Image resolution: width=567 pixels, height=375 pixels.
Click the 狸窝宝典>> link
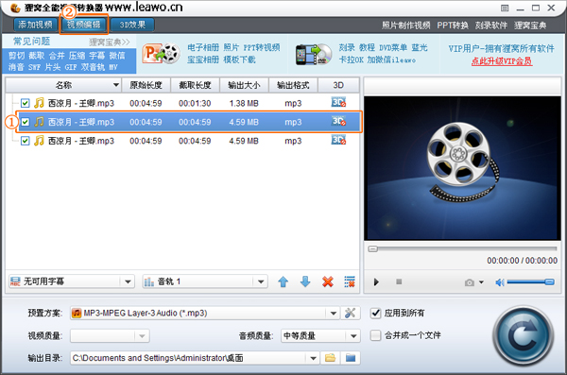110,42
